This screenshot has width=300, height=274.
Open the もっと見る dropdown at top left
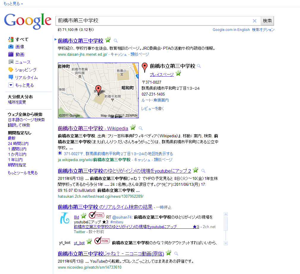tap(13, 4)
